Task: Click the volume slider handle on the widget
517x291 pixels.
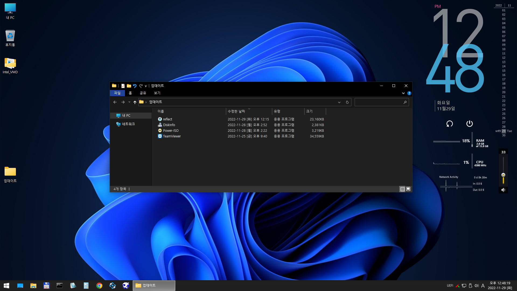Action: (x=503, y=175)
